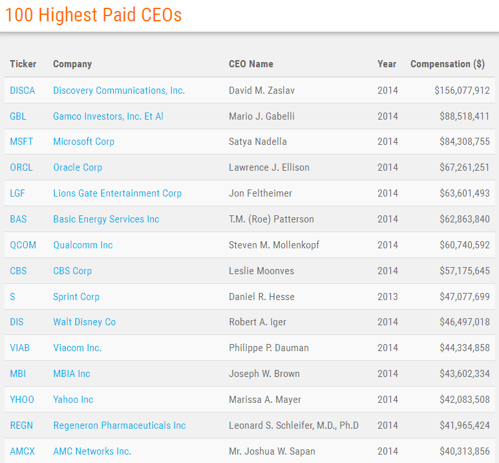Click the Ticker column header
Image resolution: width=499 pixels, height=463 pixels.
tap(23, 64)
